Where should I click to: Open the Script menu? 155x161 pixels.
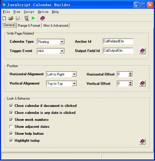(x=29, y=12)
